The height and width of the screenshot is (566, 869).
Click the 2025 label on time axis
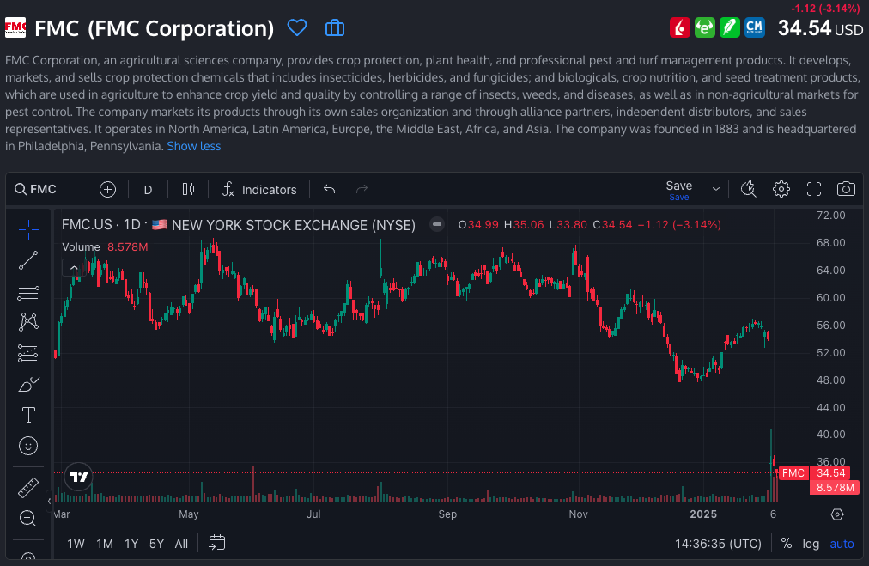click(x=703, y=514)
